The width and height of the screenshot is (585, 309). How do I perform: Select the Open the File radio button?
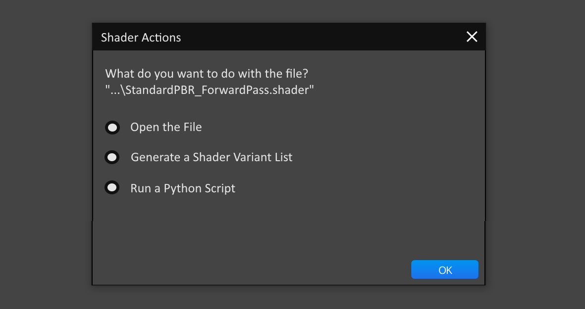point(112,128)
